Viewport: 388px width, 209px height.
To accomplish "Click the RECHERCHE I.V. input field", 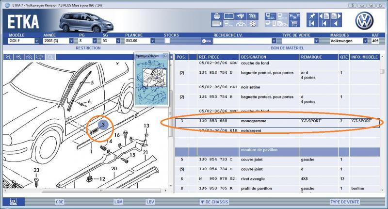I will click(242, 41).
